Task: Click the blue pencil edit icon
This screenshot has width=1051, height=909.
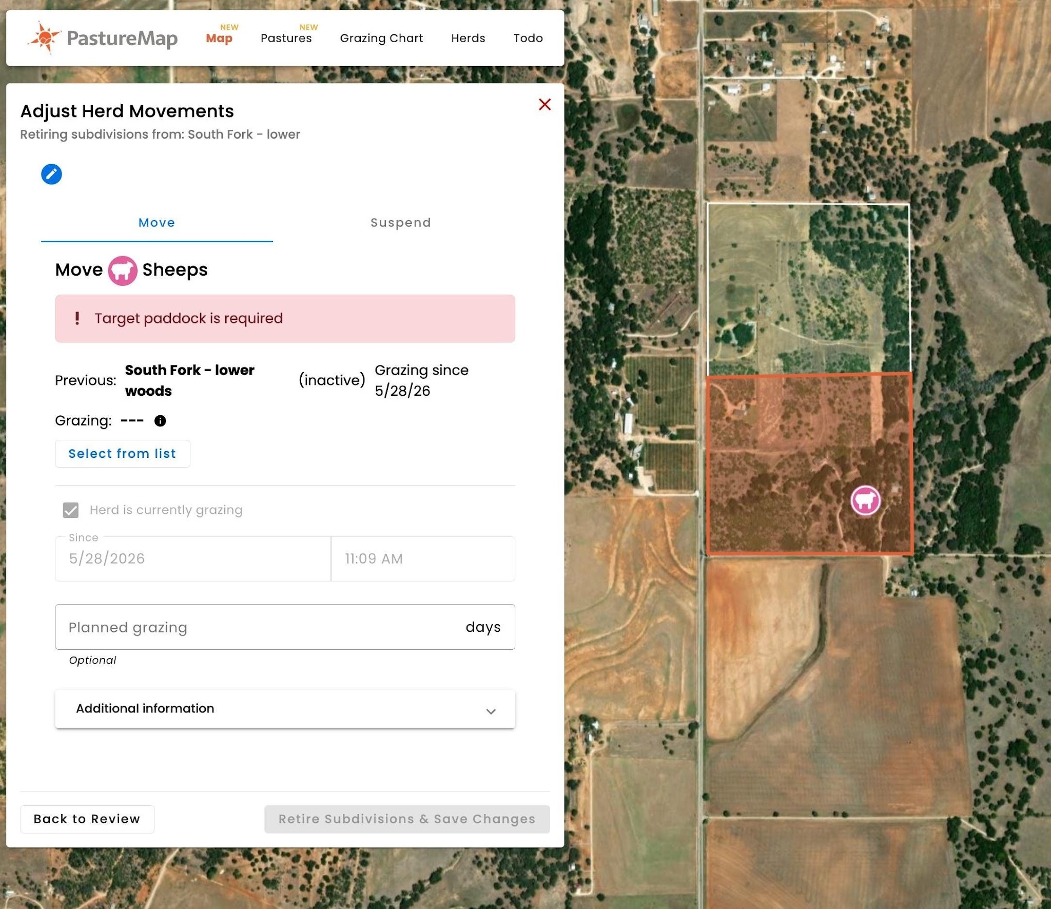Action: pos(51,174)
